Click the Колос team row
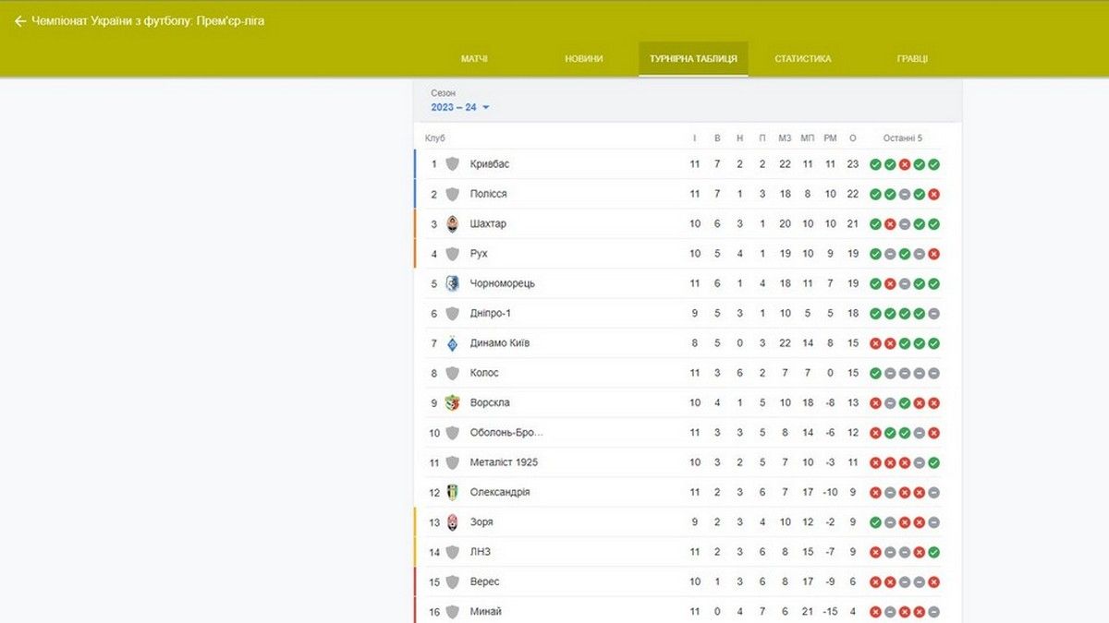This screenshot has height=623, width=1109. coord(484,373)
